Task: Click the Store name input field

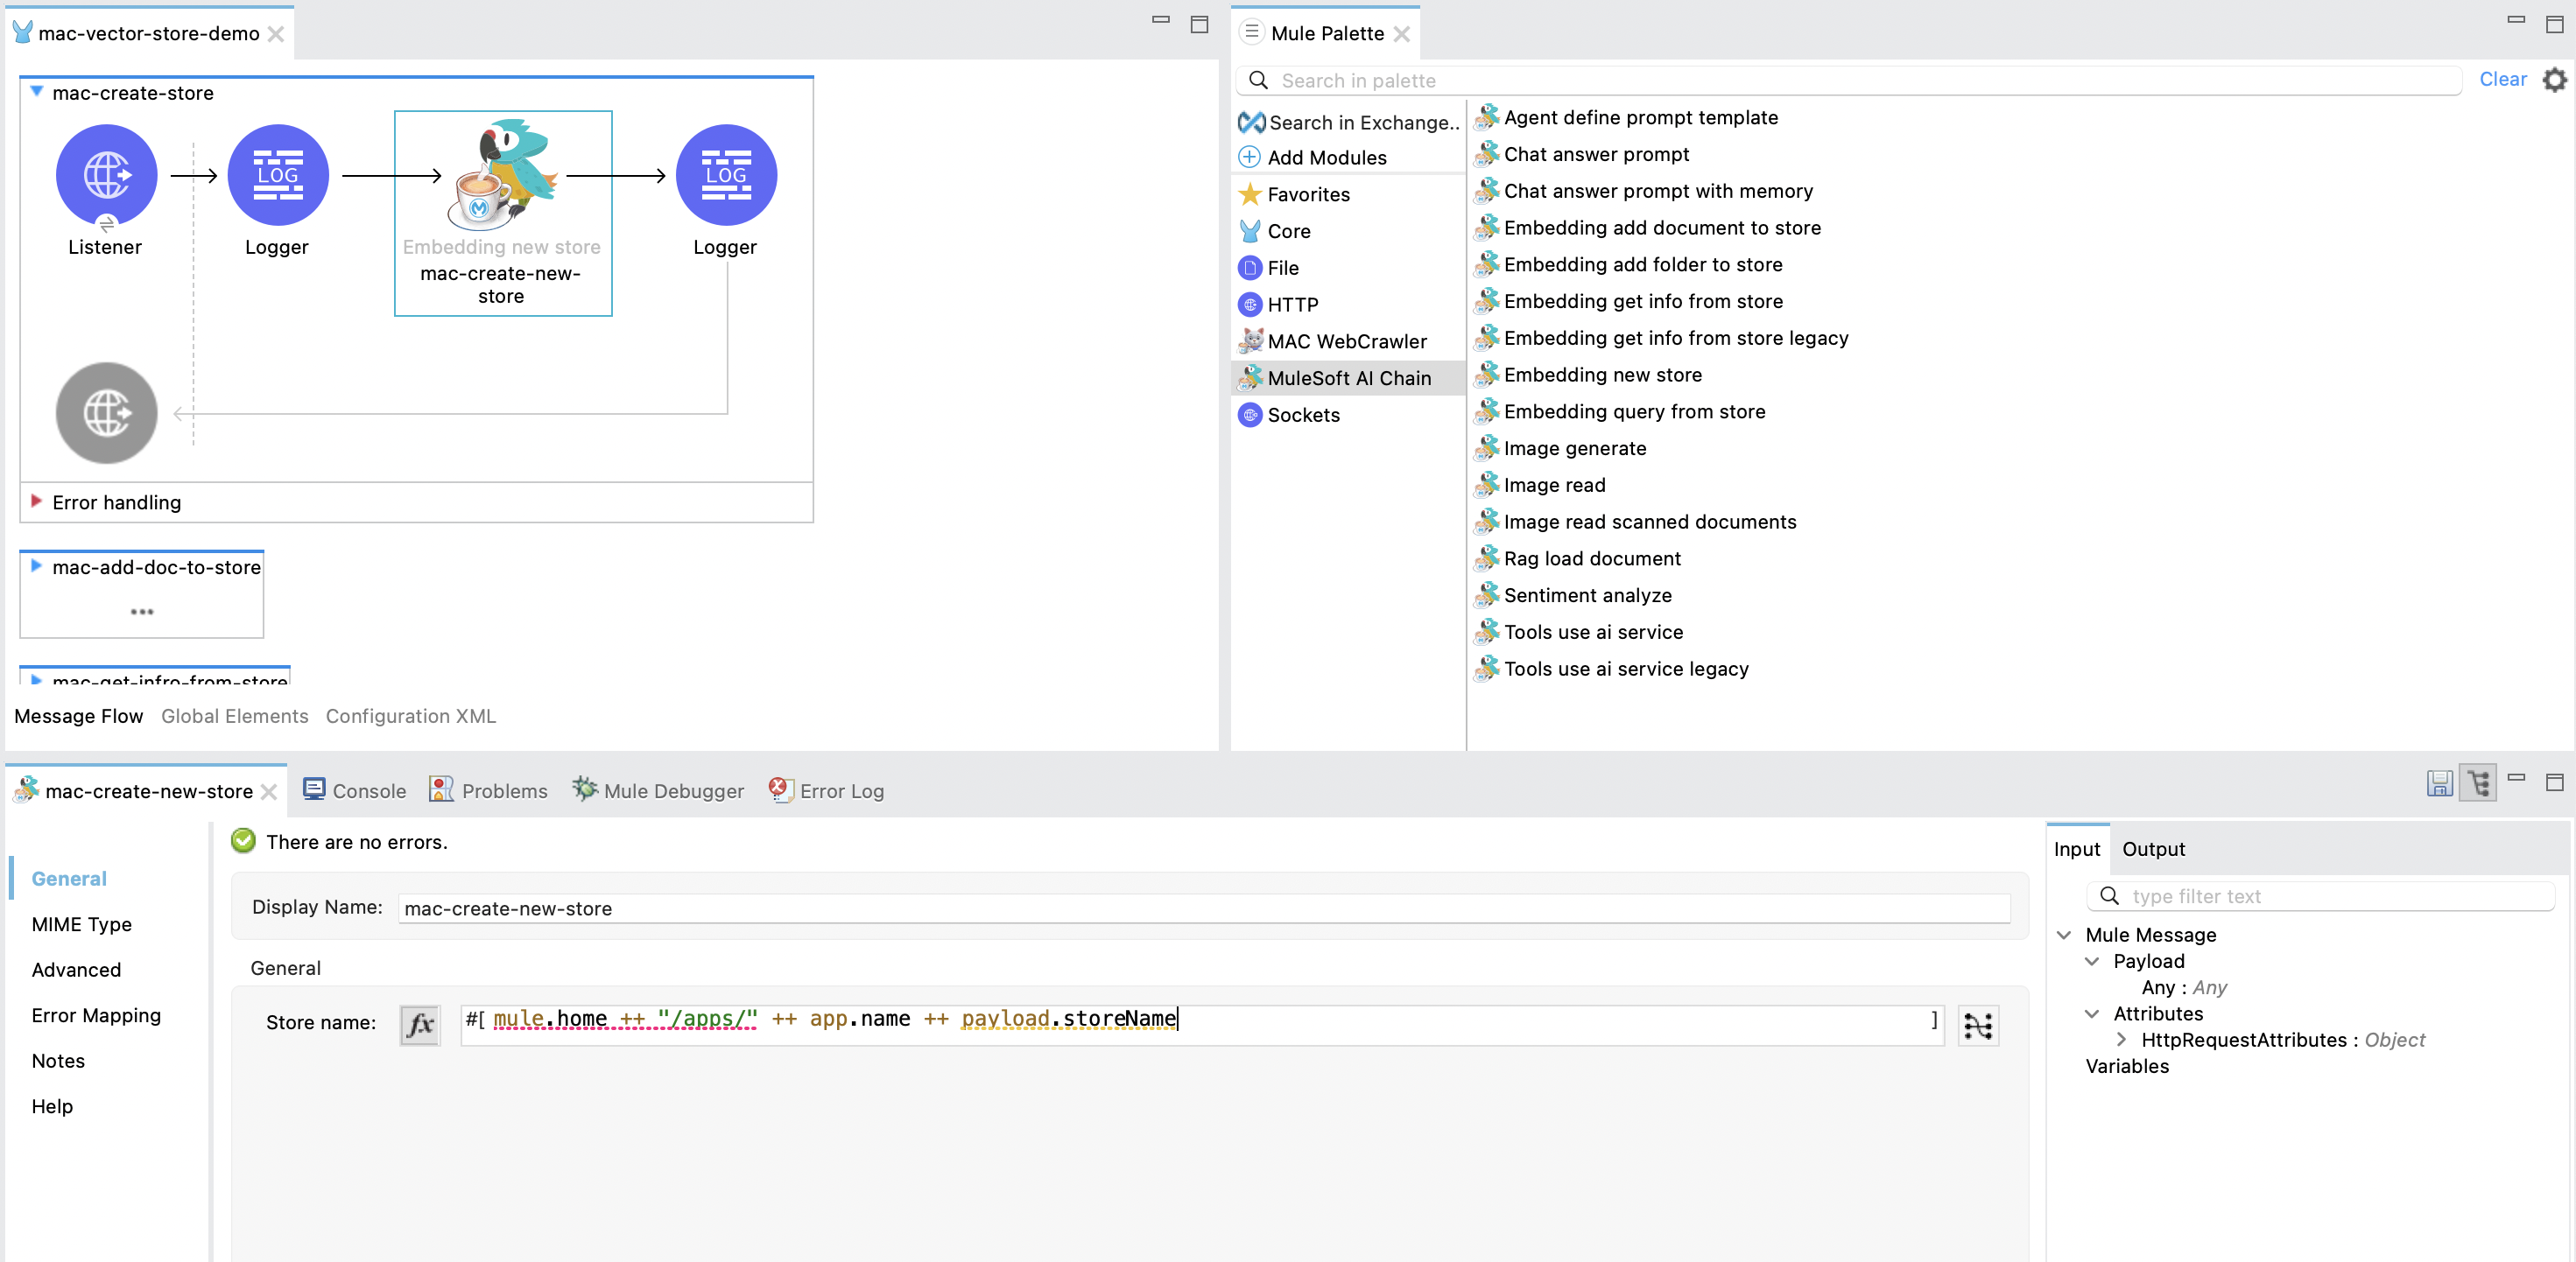Action: (1196, 1019)
